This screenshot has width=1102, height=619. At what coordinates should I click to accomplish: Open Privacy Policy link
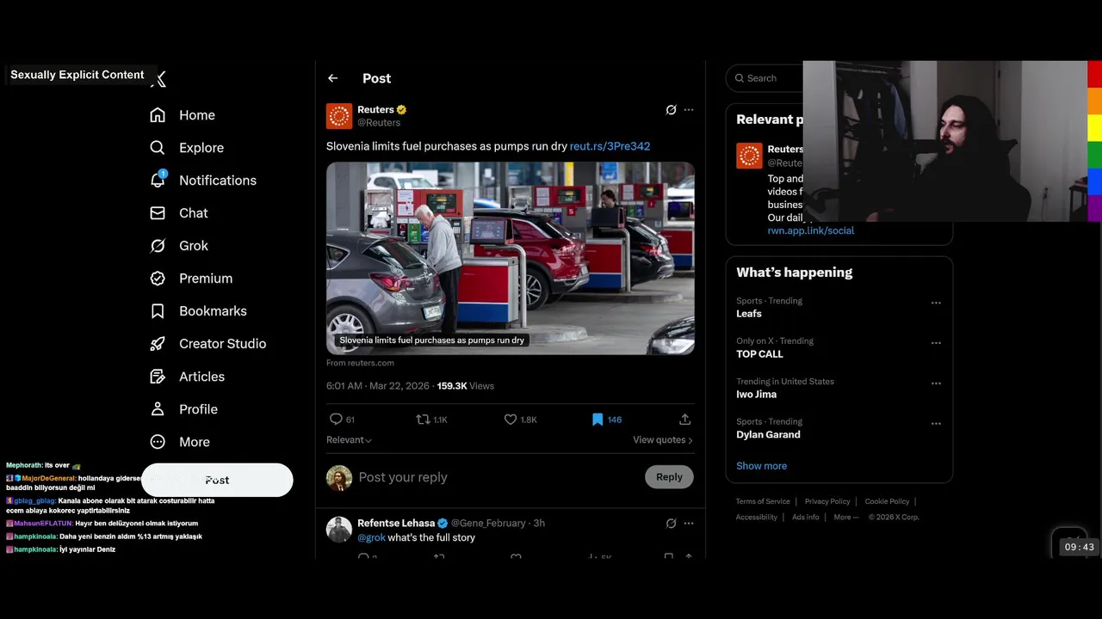coord(827,501)
